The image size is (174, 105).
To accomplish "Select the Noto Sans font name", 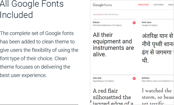I will 146,22.
